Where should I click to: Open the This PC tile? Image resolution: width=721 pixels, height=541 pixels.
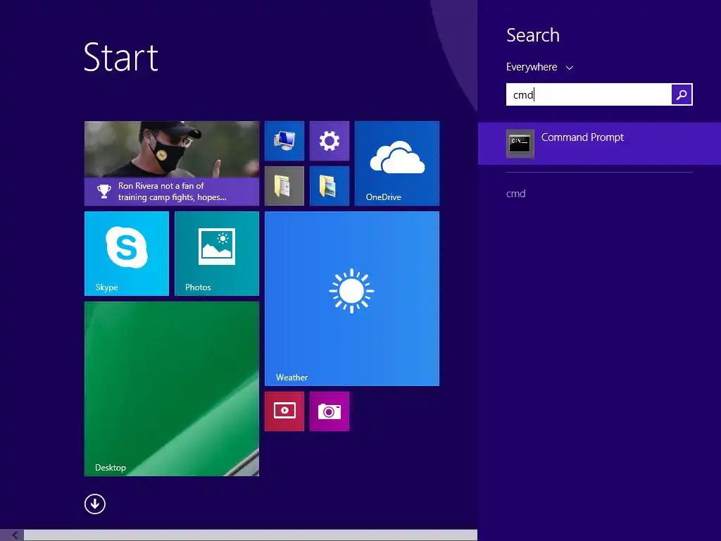[284, 141]
